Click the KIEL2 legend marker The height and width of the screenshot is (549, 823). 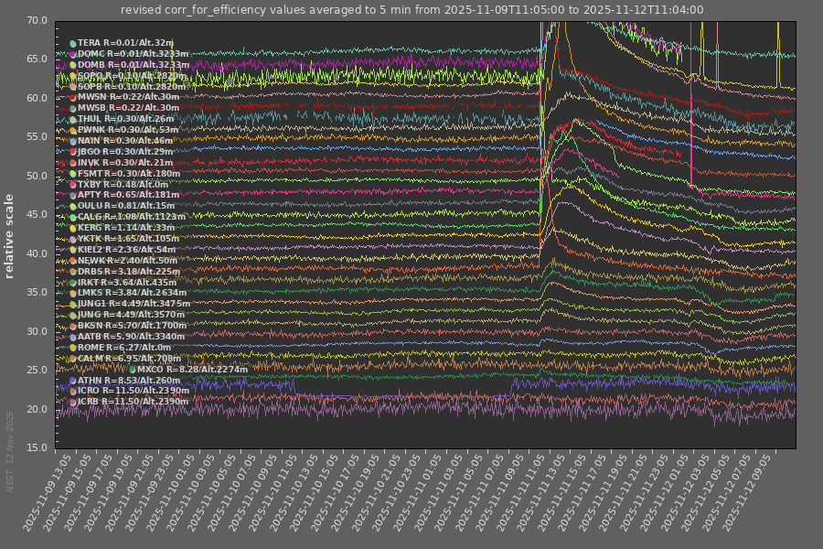[x=73, y=250]
